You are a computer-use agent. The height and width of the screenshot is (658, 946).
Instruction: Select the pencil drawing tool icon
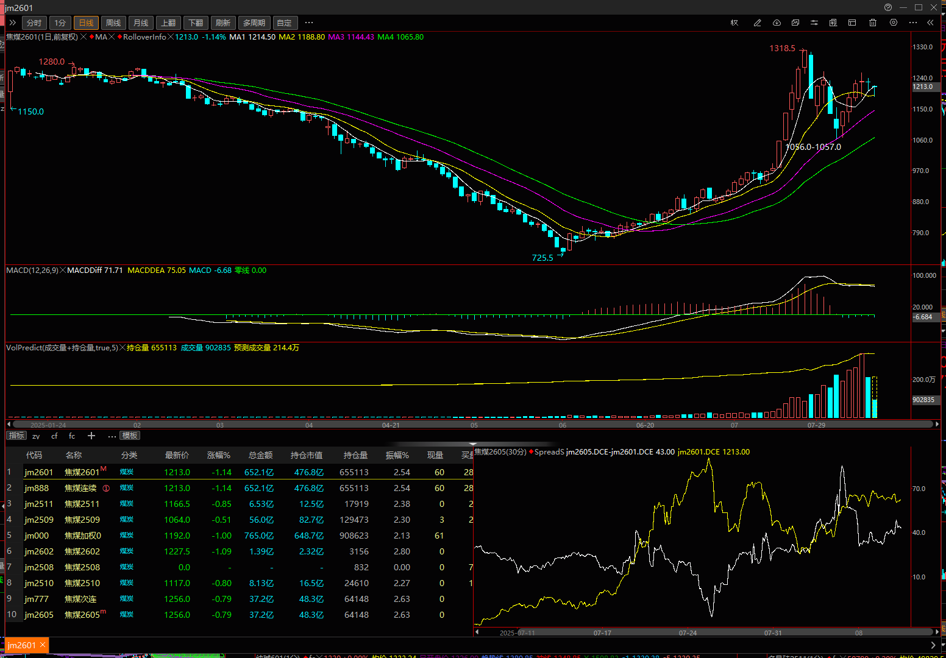coord(757,23)
